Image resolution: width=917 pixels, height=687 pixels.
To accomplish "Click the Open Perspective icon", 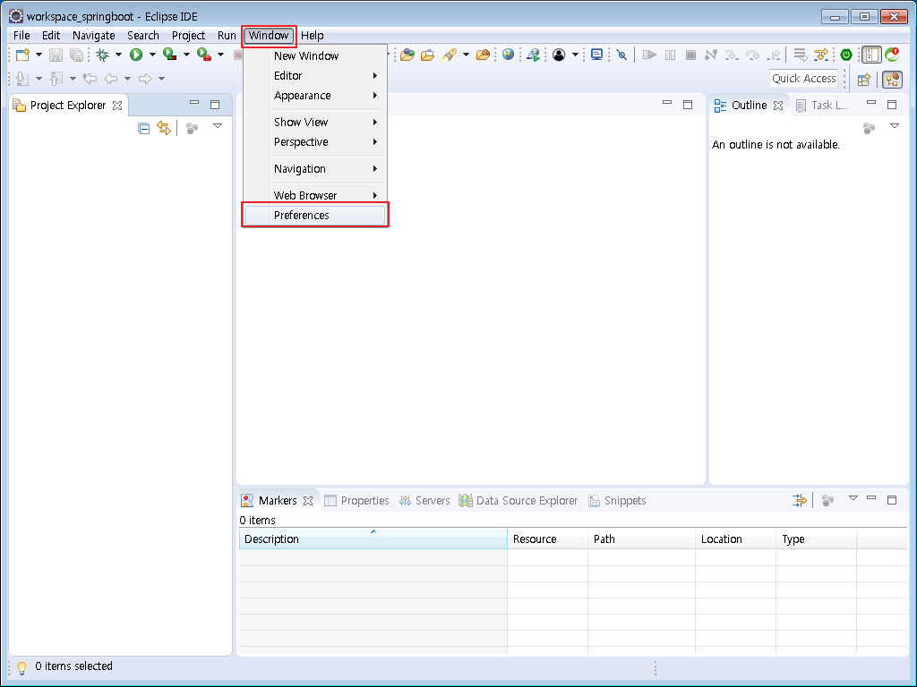I will [x=864, y=80].
